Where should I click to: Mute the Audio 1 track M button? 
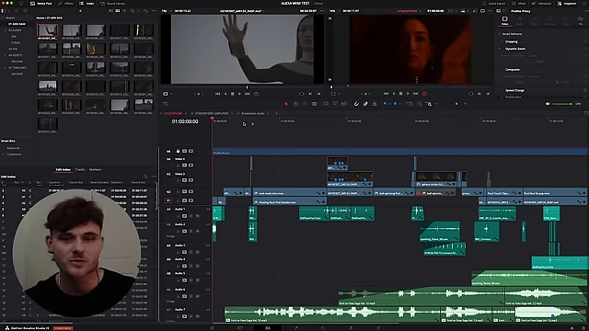(x=197, y=216)
